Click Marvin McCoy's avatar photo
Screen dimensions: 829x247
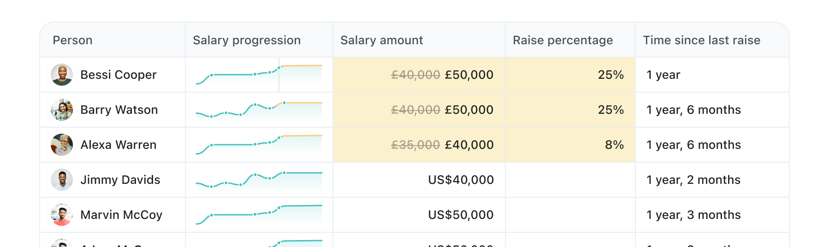point(62,215)
